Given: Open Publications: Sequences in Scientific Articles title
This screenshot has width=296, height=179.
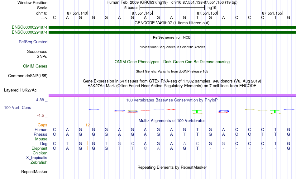Looking at the screenshot, I should click(x=172, y=47).
